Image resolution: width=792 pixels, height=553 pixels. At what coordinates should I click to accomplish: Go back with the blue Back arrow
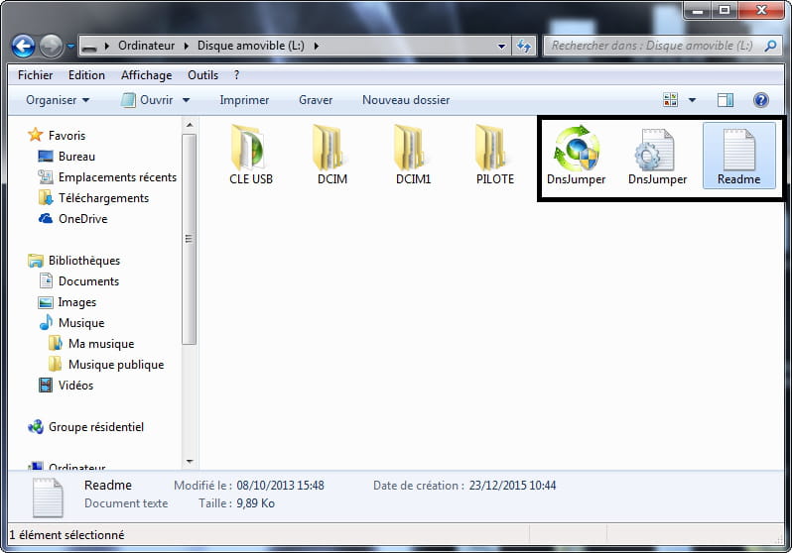coord(23,47)
